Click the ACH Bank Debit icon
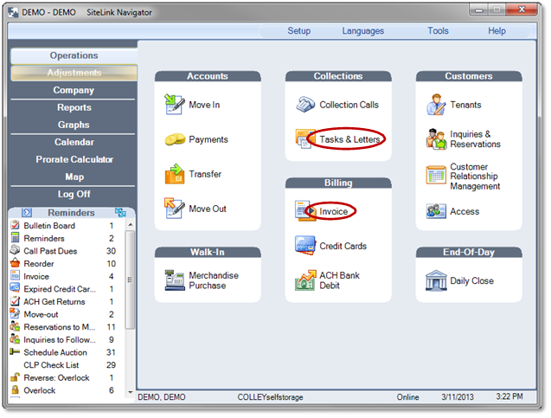This screenshot has width=551, height=418. pyautogui.click(x=305, y=280)
